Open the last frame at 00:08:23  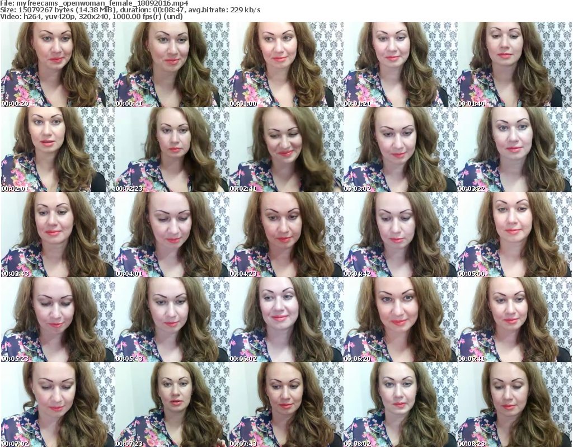[x=515, y=404]
